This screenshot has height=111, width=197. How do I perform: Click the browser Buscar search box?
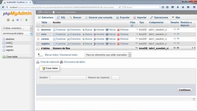click(142, 7)
